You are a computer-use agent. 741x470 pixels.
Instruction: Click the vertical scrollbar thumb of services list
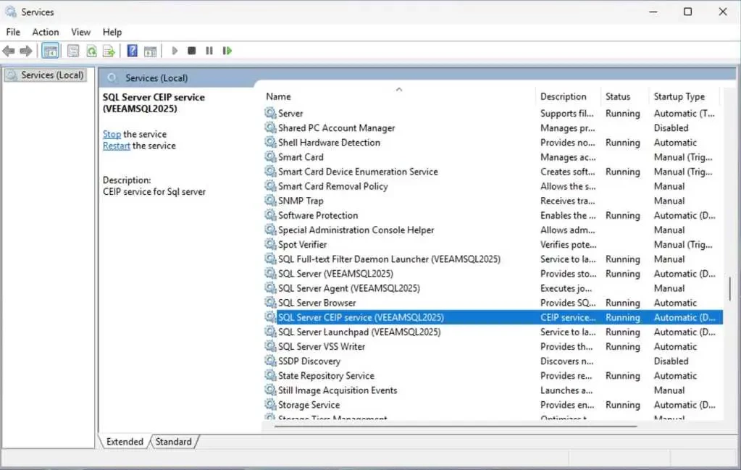click(x=730, y=288)
